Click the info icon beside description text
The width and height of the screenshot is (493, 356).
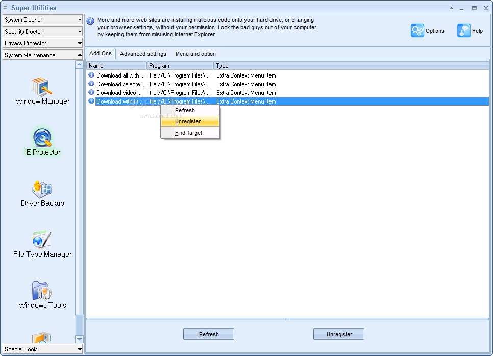pos(90,21)
